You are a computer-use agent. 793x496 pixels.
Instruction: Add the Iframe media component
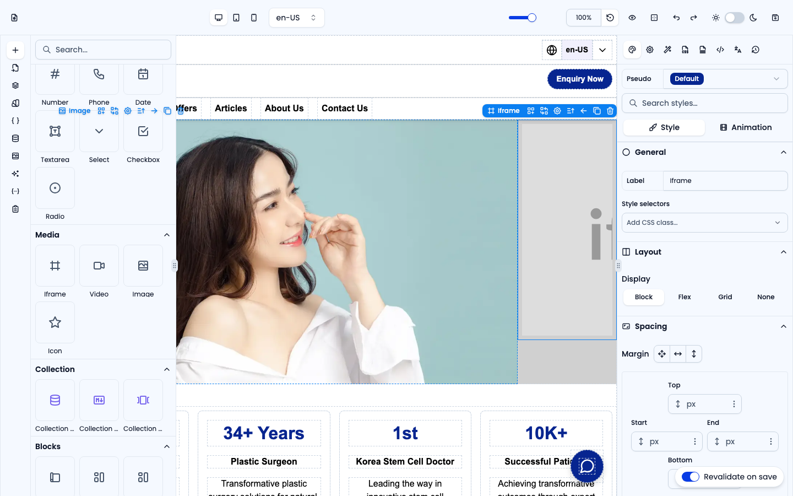click(x=55, y=266)
